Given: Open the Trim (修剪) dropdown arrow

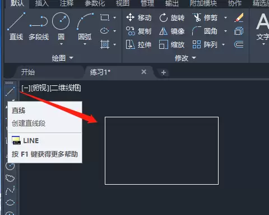Looking at the screenshot, I should (226, 18).
